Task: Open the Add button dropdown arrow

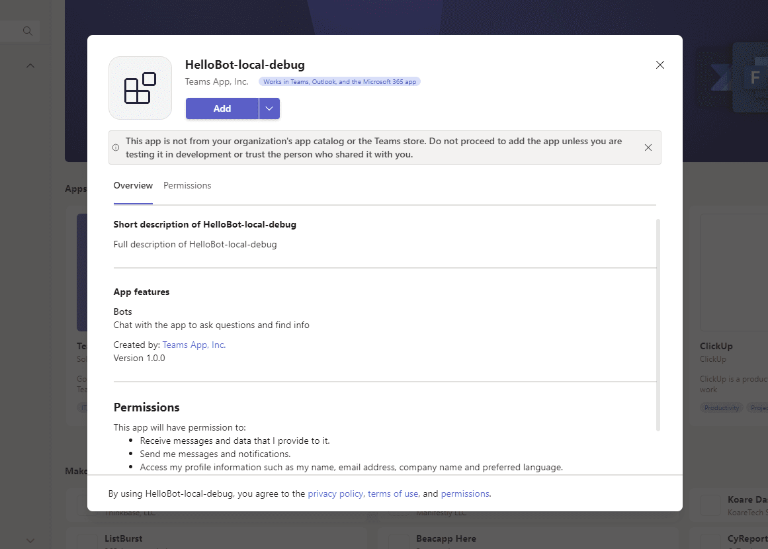Action: click(x=269, y=108)
